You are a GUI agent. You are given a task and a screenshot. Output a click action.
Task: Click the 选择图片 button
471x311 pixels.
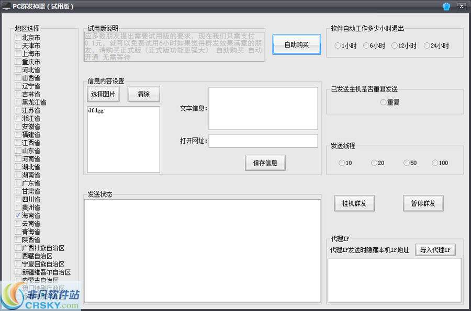pyautogui.click(x=104, y=94)
